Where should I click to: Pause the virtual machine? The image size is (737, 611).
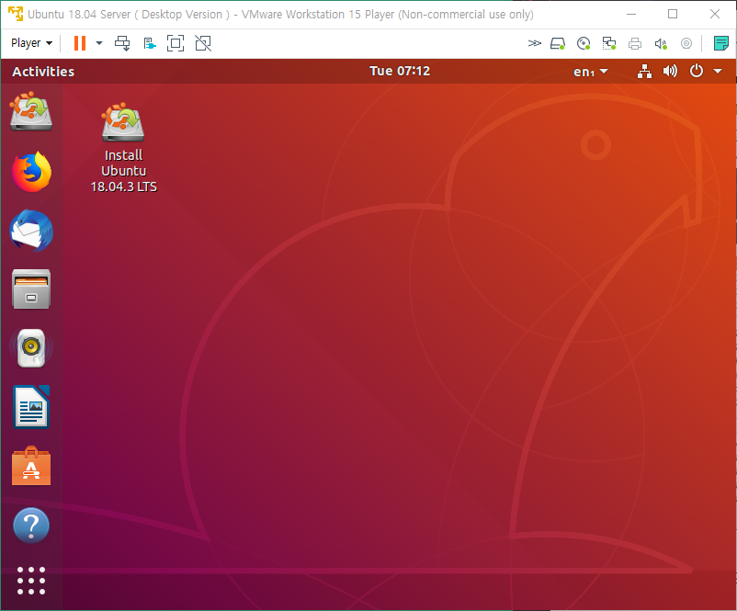tap(80, 43)
